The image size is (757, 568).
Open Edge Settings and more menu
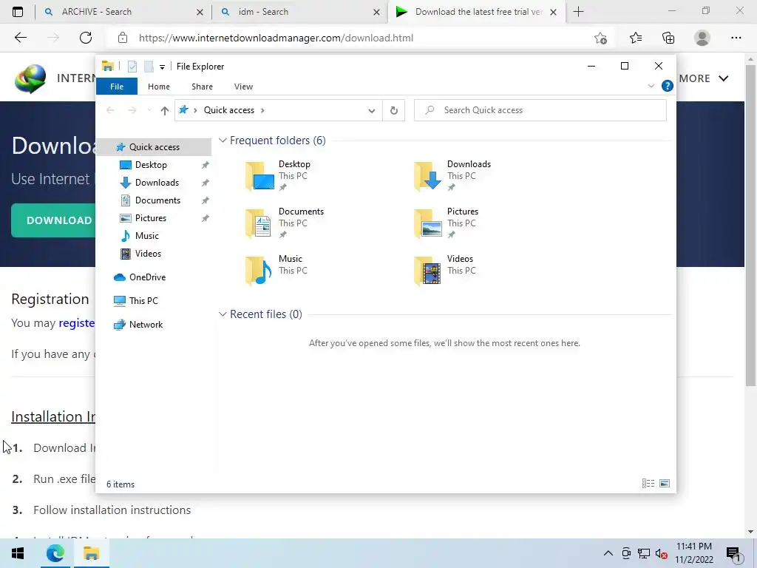tap(736, 38)
